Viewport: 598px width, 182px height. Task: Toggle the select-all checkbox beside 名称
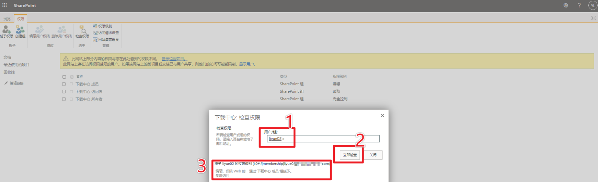(64, 77)
